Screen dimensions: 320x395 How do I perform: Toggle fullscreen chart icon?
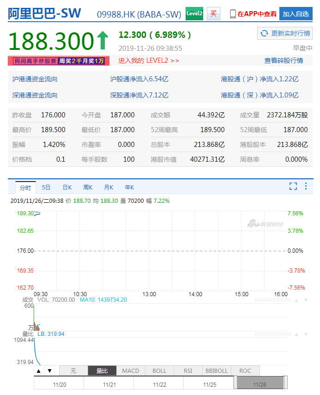pos(293,186)
